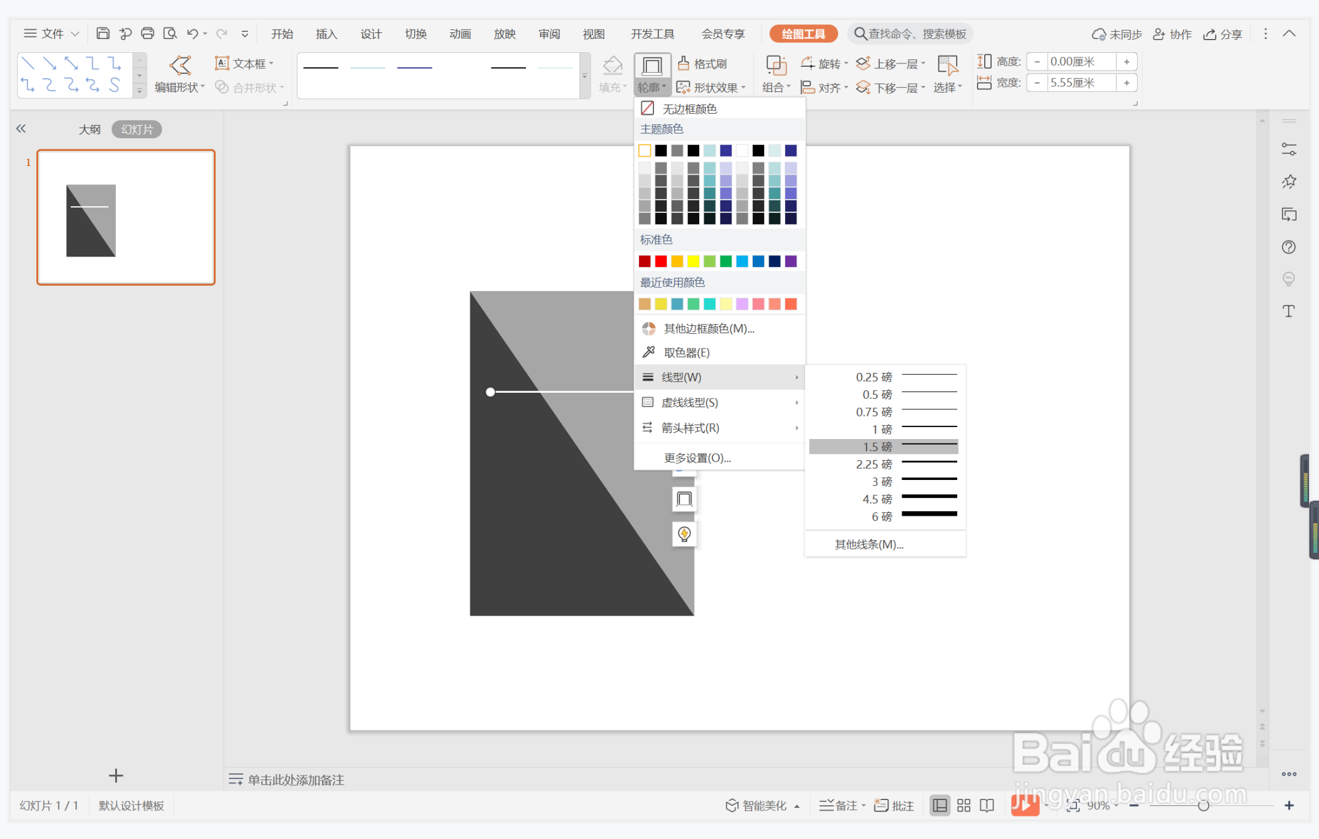1319x839 pixels.
Task: Open the 绘图工具 drawing tools tab
Action: pyautogui.click(x=804, y=34)
